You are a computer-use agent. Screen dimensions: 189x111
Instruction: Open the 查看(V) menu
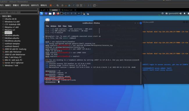coord(16,5)
